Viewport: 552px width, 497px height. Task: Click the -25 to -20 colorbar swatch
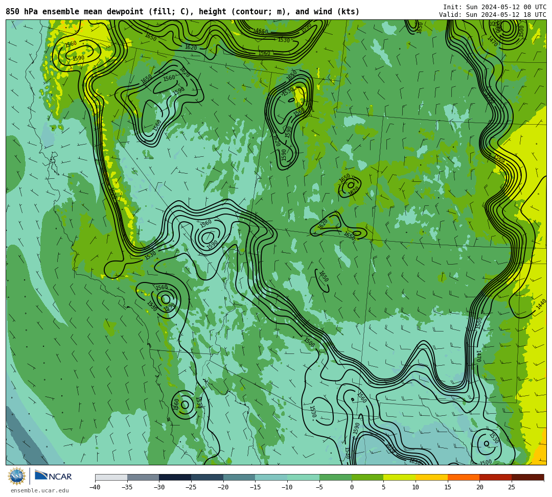[x=208, y=477]
